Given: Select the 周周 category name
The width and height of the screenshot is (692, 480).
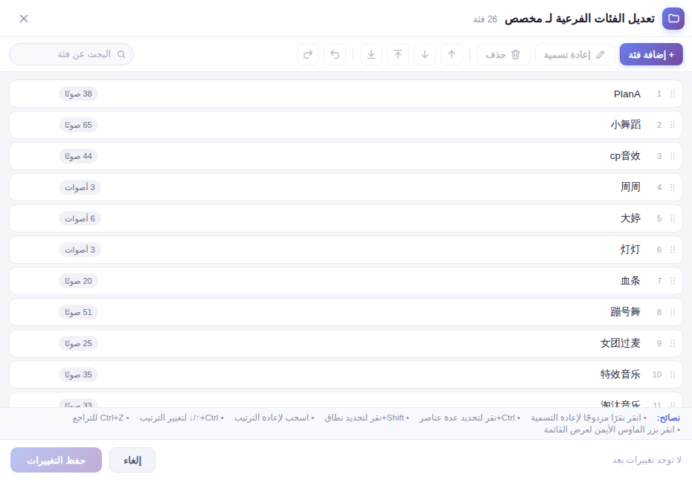Looking at the screenshot, I should pos(631,187).
